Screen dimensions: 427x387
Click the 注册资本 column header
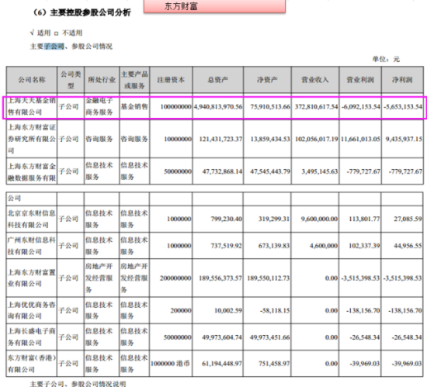[171, 80]
